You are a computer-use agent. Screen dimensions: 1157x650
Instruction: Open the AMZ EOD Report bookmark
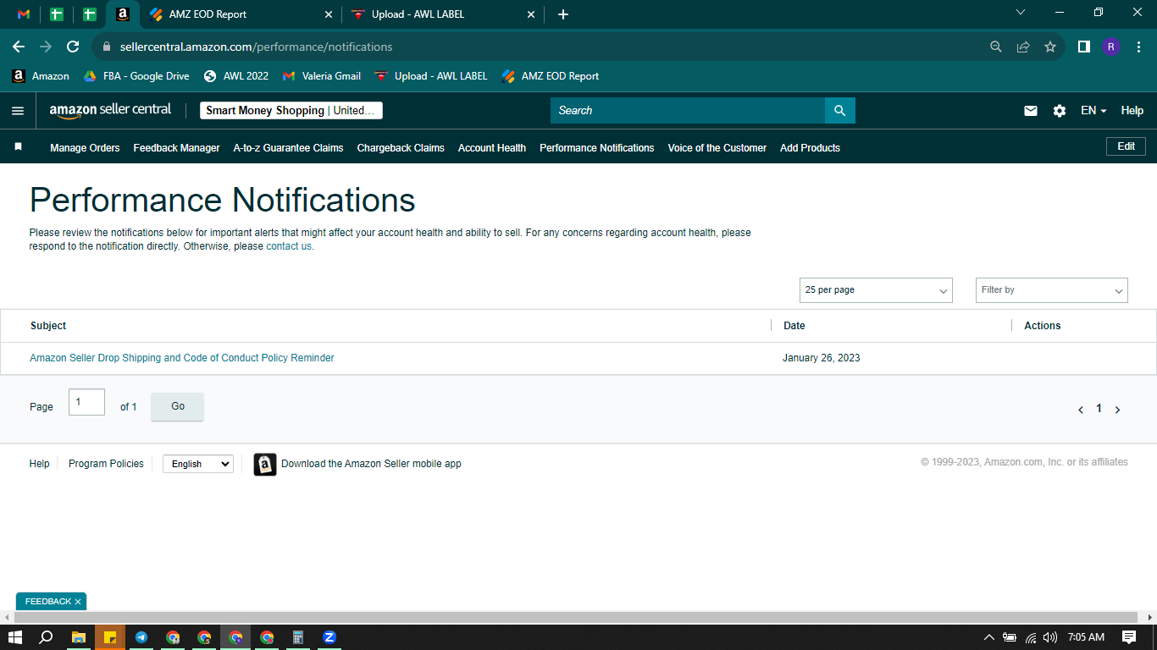551,76
